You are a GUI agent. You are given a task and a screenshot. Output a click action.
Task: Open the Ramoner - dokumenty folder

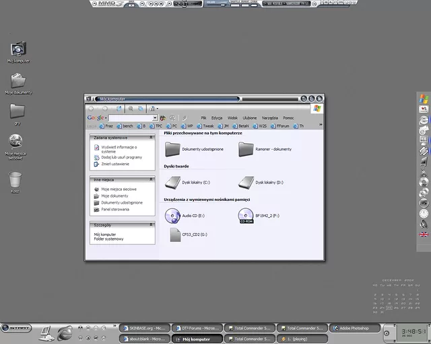246,148
